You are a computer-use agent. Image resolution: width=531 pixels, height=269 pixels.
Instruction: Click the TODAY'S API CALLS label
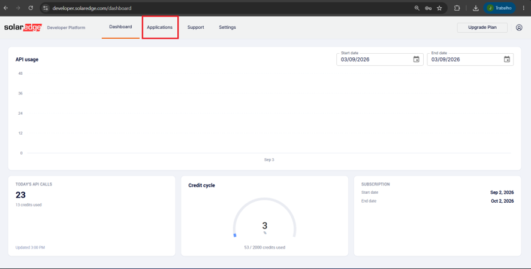(34, 185)
